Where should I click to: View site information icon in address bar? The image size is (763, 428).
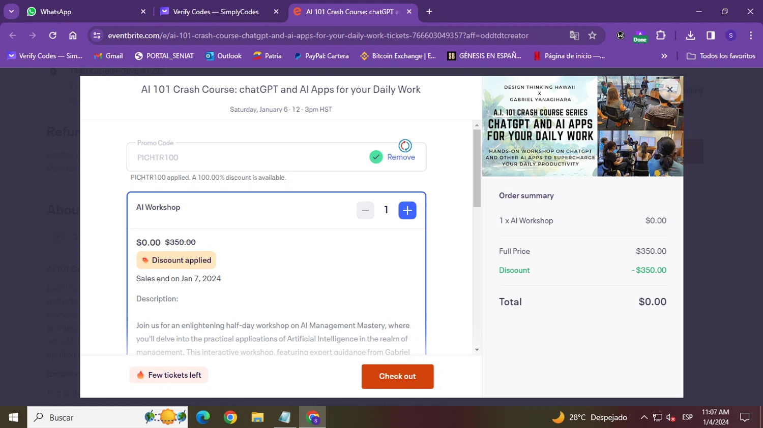pos(97,36)
